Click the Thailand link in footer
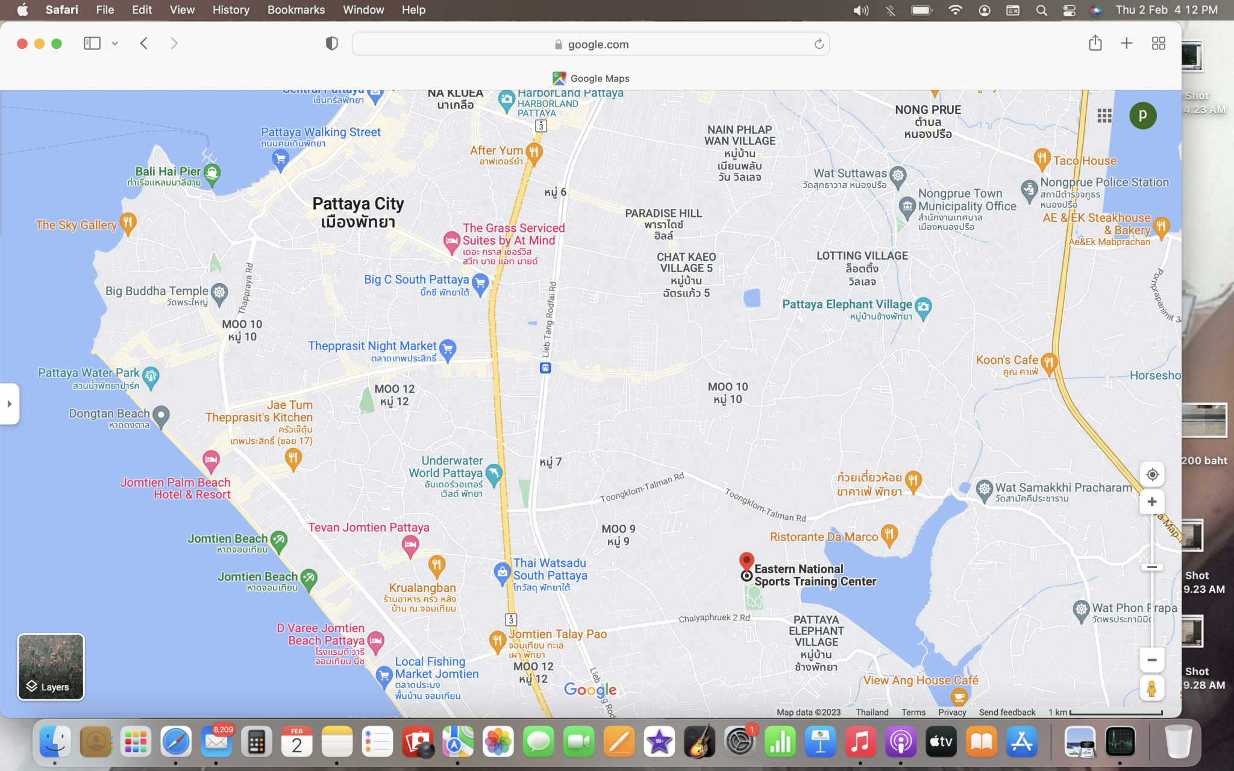The height and width of the screenshot is (771, 1234). 872,712
